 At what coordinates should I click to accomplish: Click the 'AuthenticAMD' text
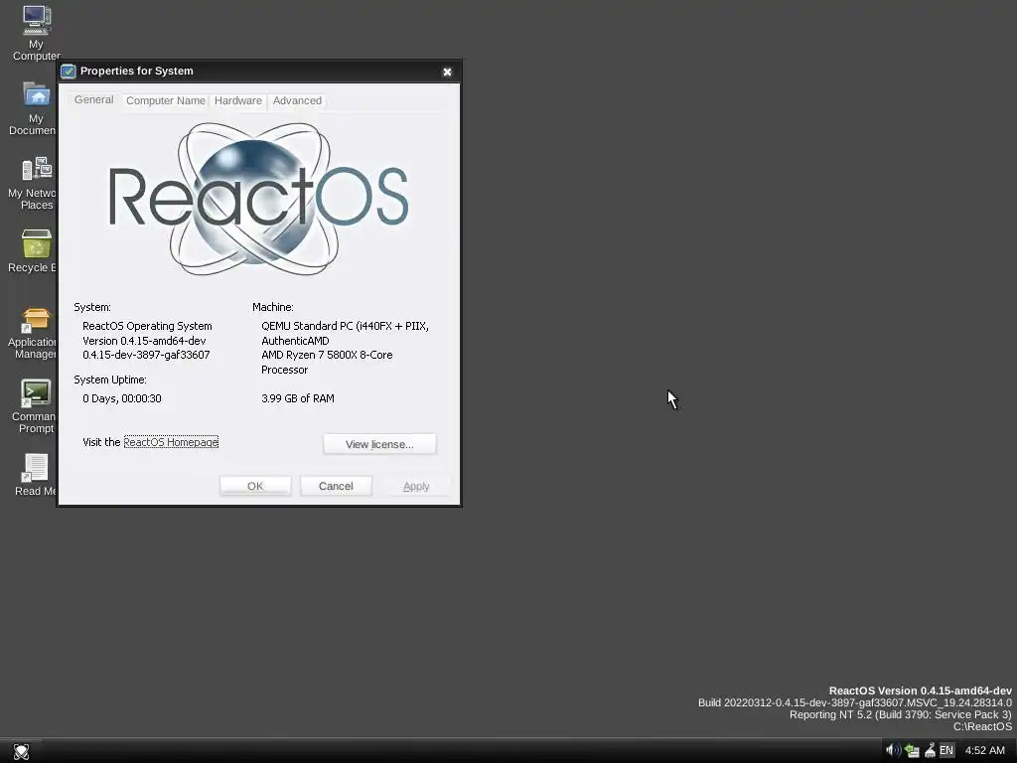pos(295,341)
